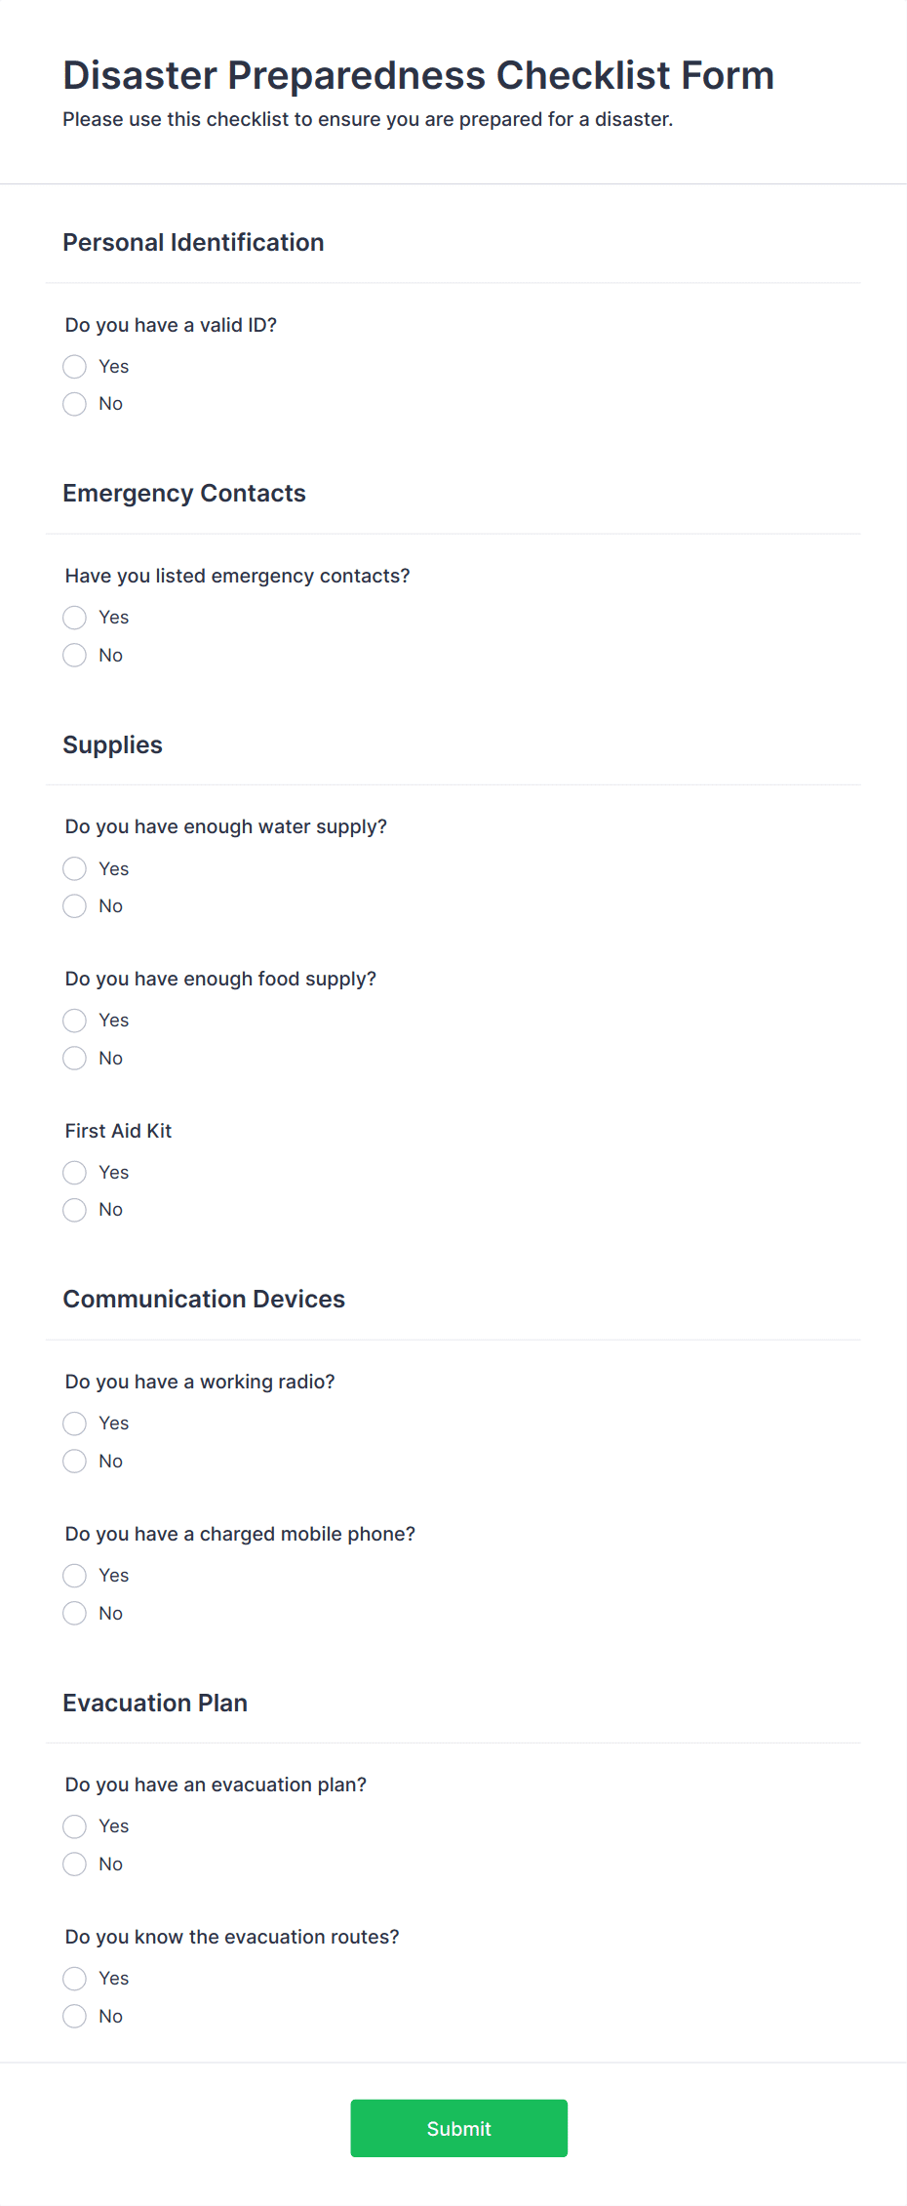Mark Yes for enough water supply
907x2206 pixels.
pyautogui.click(x=75, y=869)
